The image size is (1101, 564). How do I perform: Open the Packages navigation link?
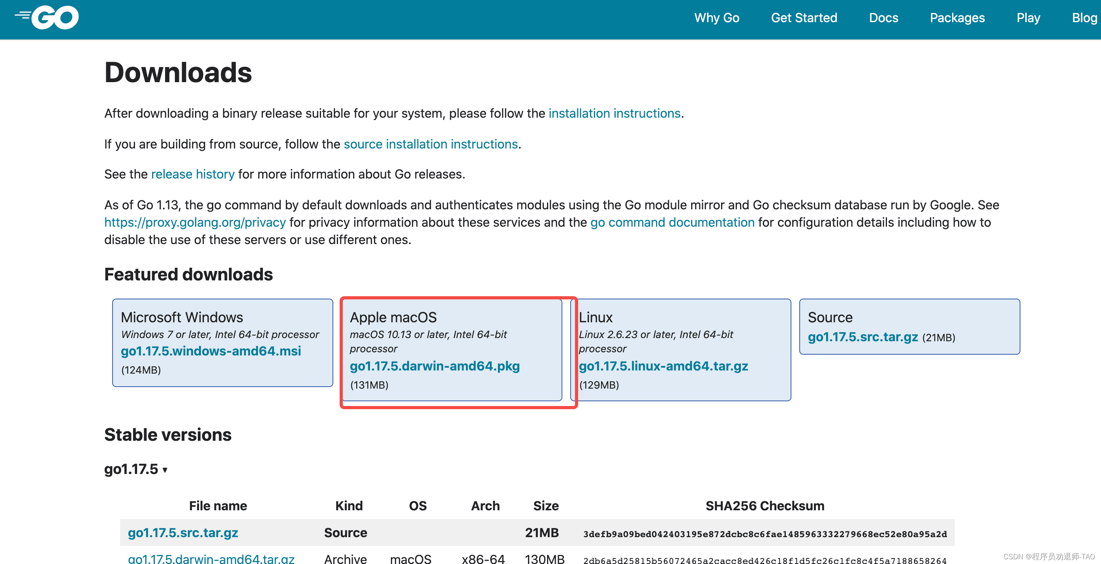(957, 18)
